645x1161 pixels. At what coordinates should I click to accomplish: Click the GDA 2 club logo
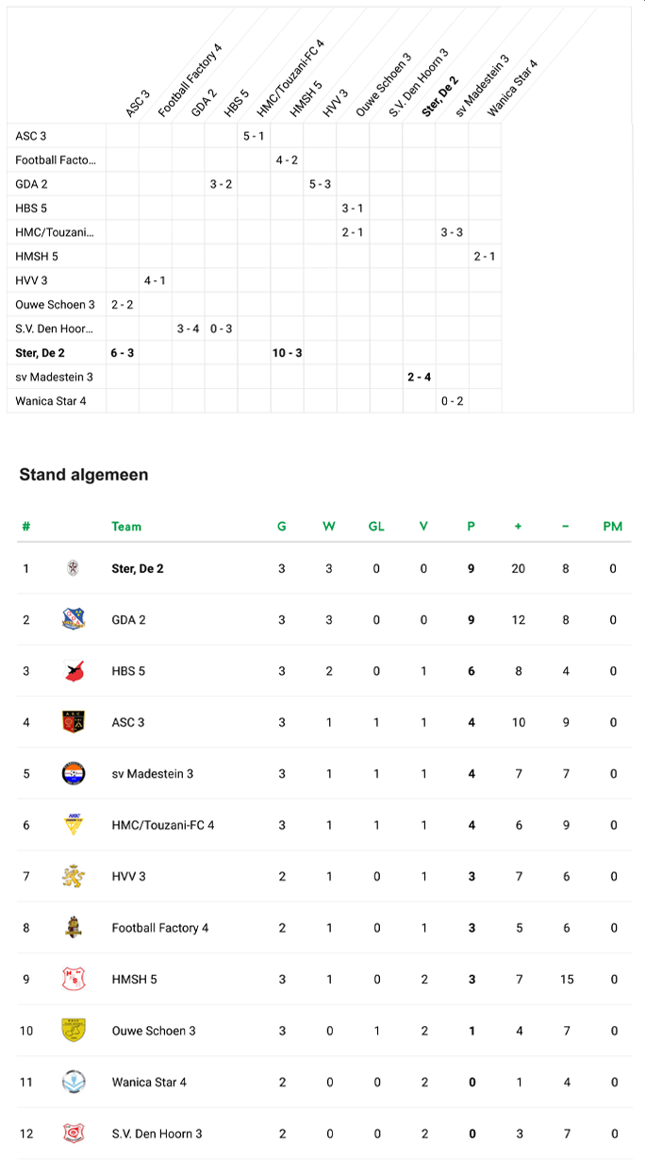point(74,619)
